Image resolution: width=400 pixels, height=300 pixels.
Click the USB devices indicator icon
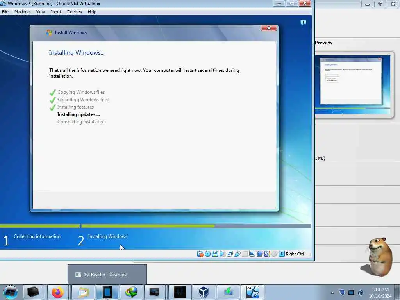237,254
